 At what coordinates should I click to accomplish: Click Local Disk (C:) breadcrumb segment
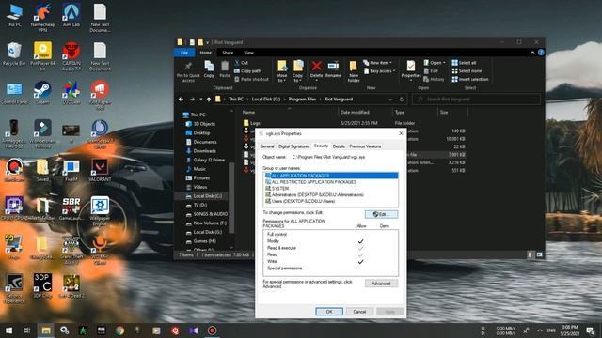tap(266, 100)
